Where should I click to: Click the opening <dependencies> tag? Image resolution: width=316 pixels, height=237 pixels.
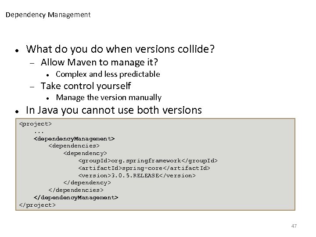pyautogui.click(x=74, y=146)
